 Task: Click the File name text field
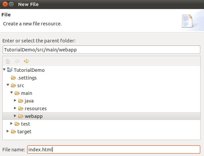(114, 150)
